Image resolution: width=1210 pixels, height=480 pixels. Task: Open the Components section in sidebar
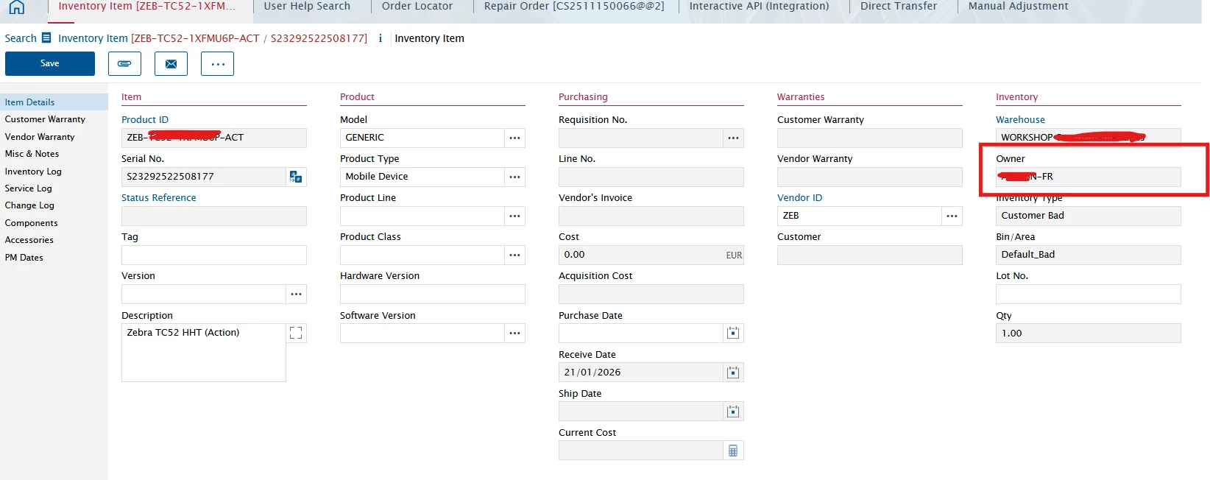point(31,223)
